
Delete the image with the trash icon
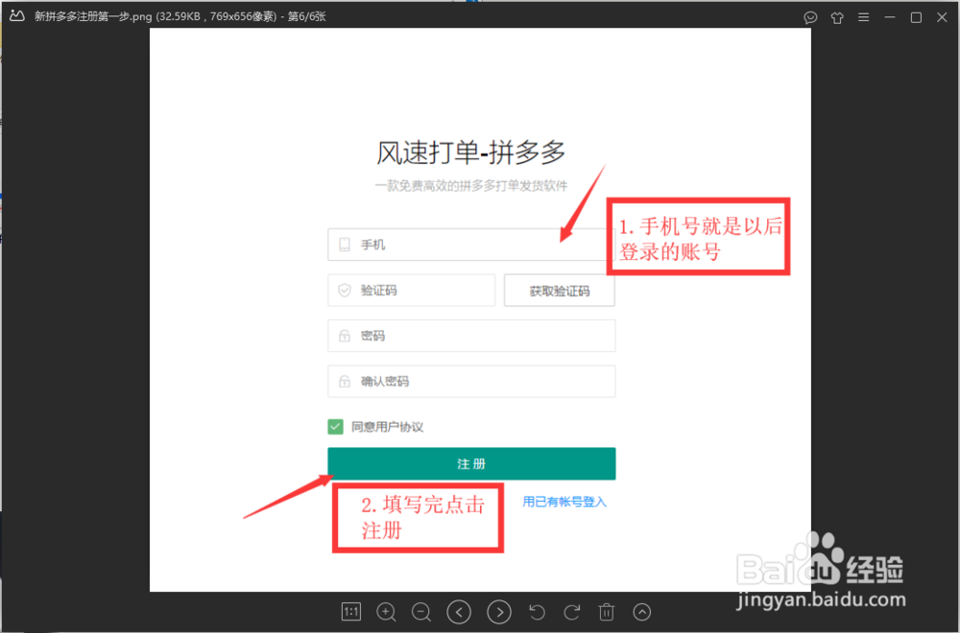point(606,612)
